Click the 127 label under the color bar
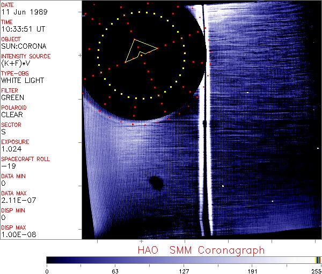The height and width of the screenshot is (274, 322). 184,270
